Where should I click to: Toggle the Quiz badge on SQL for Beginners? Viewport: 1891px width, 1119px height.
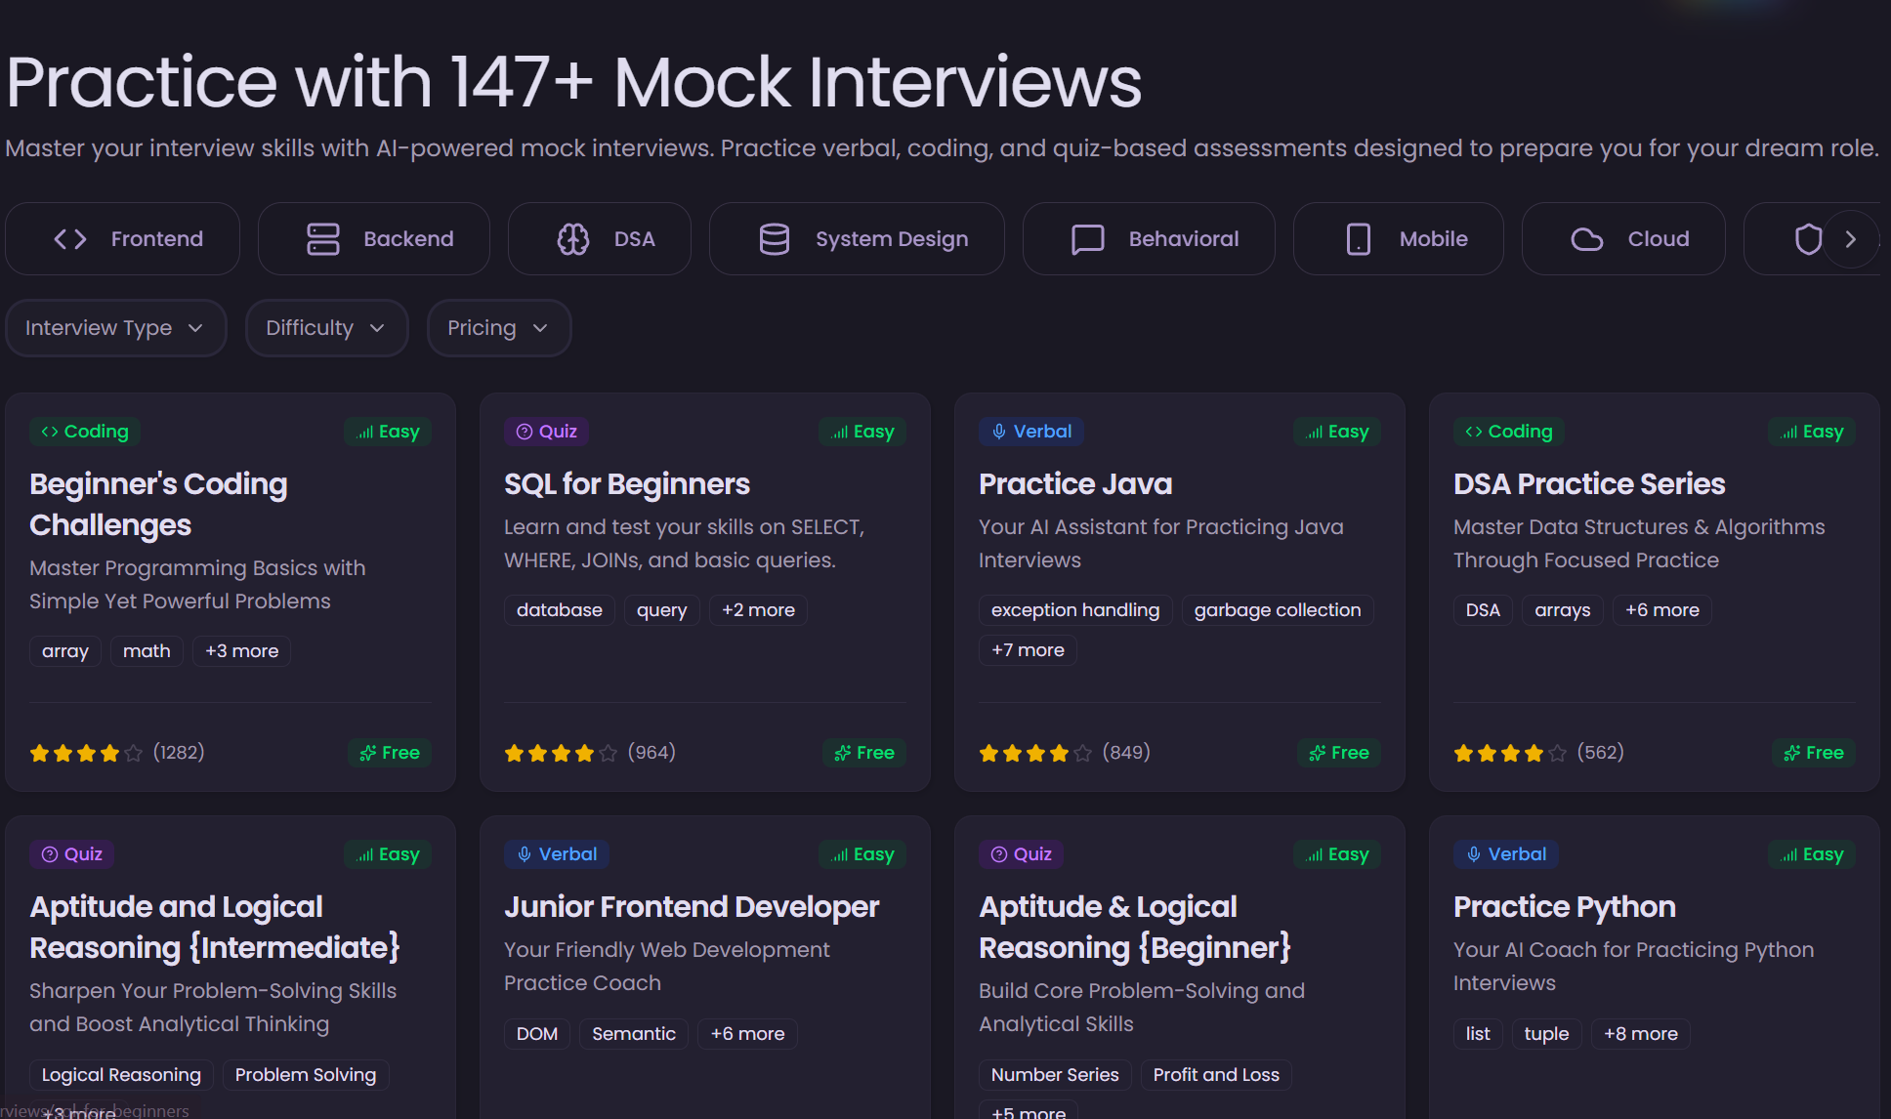tap(545, 431)
